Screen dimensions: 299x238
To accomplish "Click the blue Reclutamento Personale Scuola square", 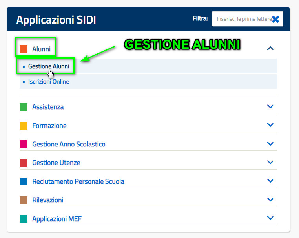I will [24, 181].
